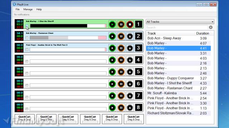Click the track Search field
This screenshot has width=229, height=128.
[x=177, y=27]
